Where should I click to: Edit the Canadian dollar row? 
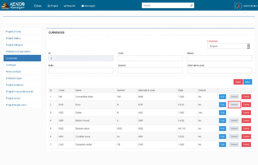pos(222,144)
